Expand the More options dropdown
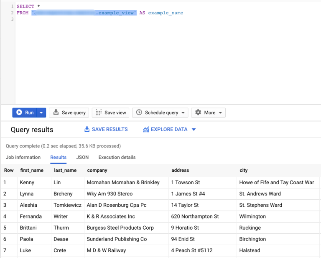The width and height of the screenshot is (321, 258). point(220,113)
